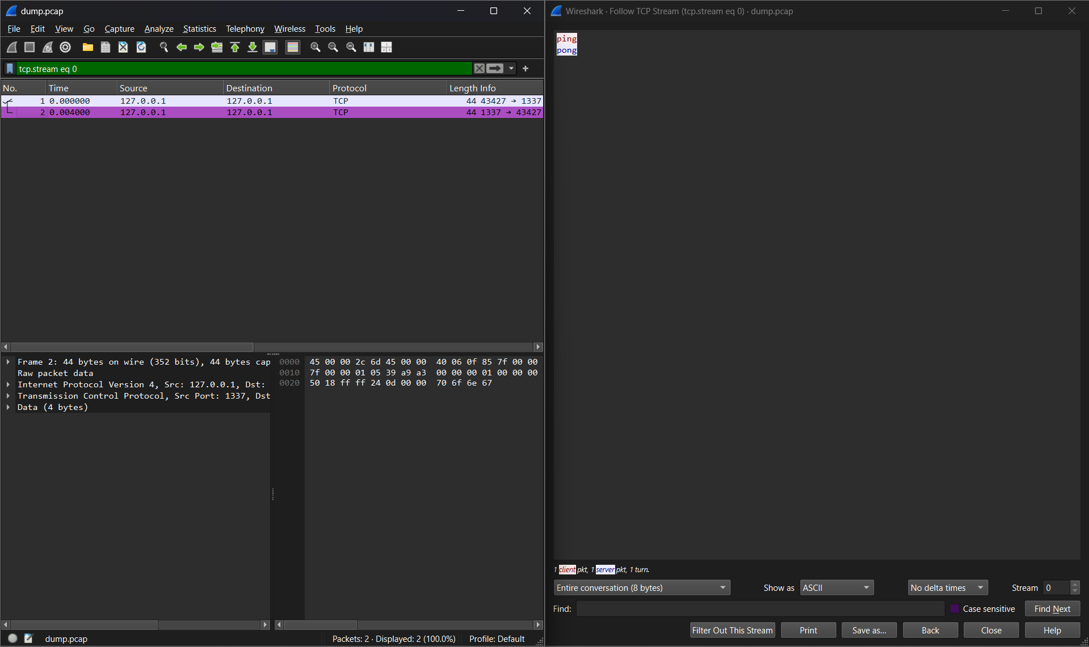Viewport: 1089px width, 647px height.
Task: Open the display filter bookmark menu
Action: point(10,69)
